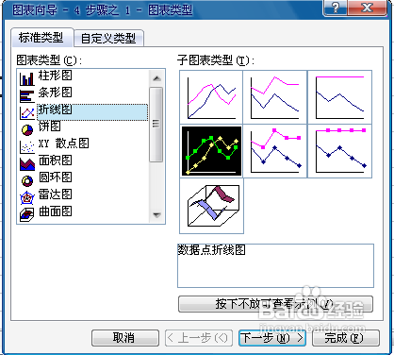Viewport: 394px width, 355px height.
Task: Click 下一步 (N) next button
Action: [271, 338]
